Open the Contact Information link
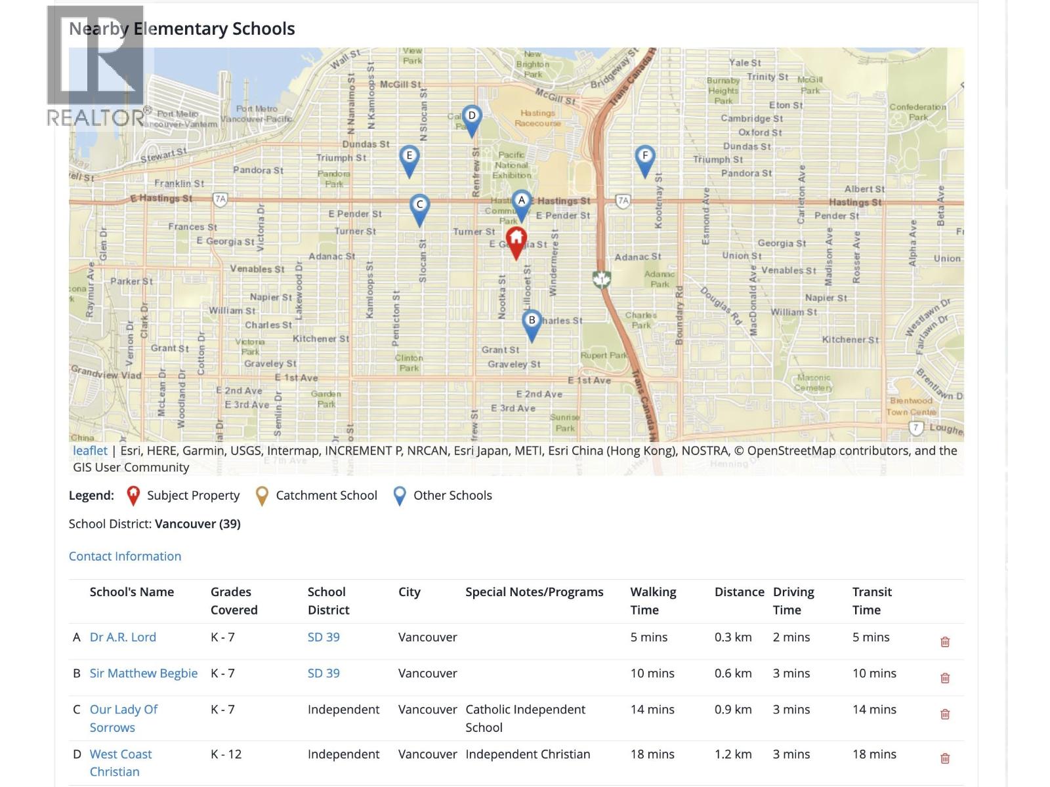Viewport: 1050px width, 787px height. (125, 556)
